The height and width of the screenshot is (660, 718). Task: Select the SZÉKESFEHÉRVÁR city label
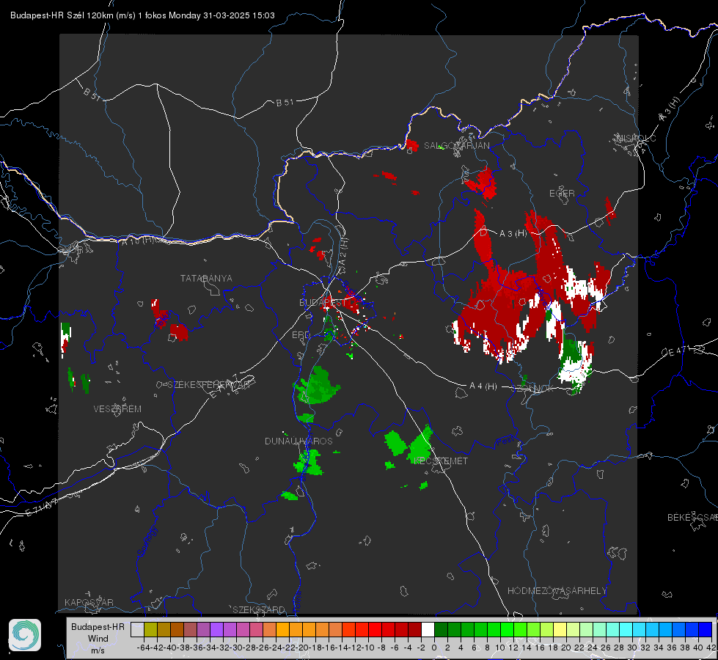[208, 385]
